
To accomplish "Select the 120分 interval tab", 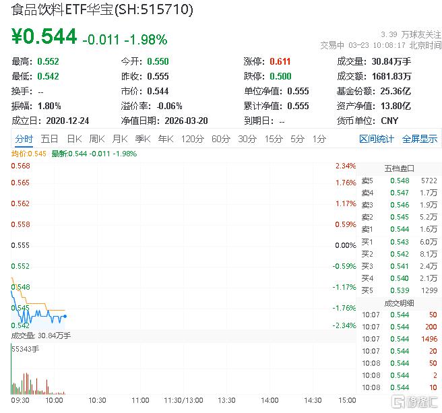I will point(193,139).
